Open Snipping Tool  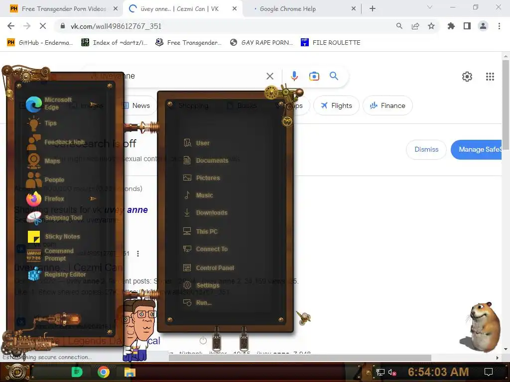click(x=54, y=218)
